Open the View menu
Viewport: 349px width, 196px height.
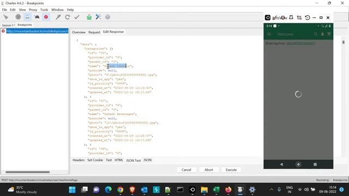pos(22,10)
